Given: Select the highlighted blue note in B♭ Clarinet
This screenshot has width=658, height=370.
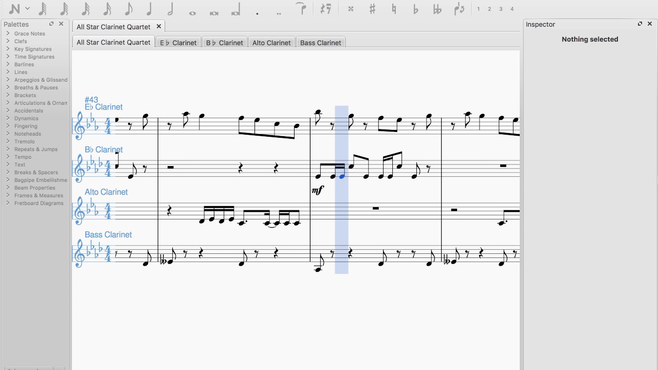Looking at the screenshot, I should [x=341, y=176].
